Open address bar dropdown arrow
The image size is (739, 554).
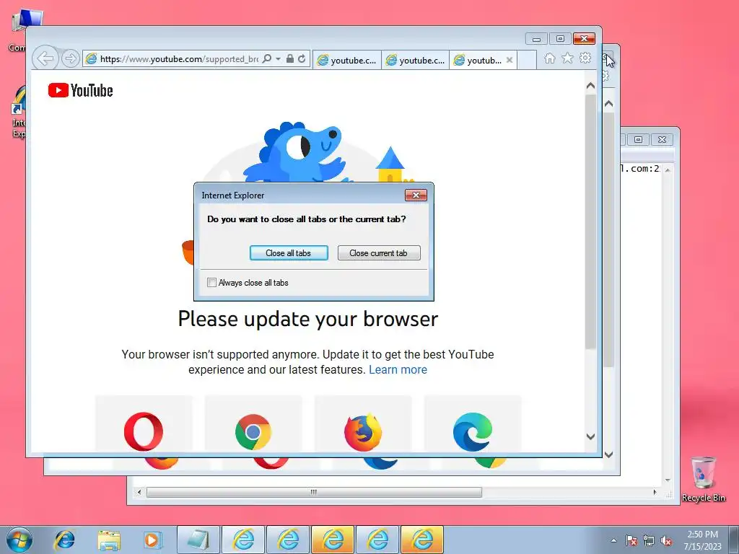point(278,59)
